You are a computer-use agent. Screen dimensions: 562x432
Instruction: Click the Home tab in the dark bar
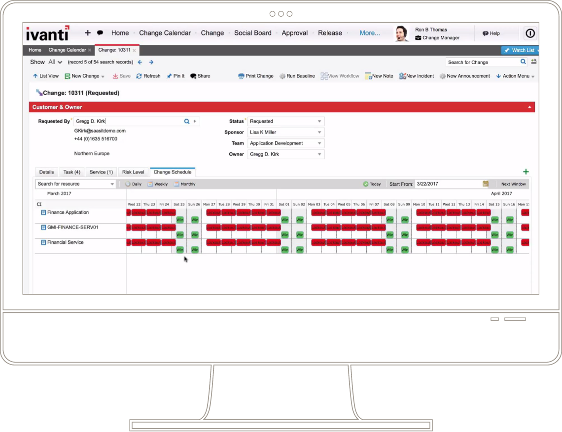(35, 50)
